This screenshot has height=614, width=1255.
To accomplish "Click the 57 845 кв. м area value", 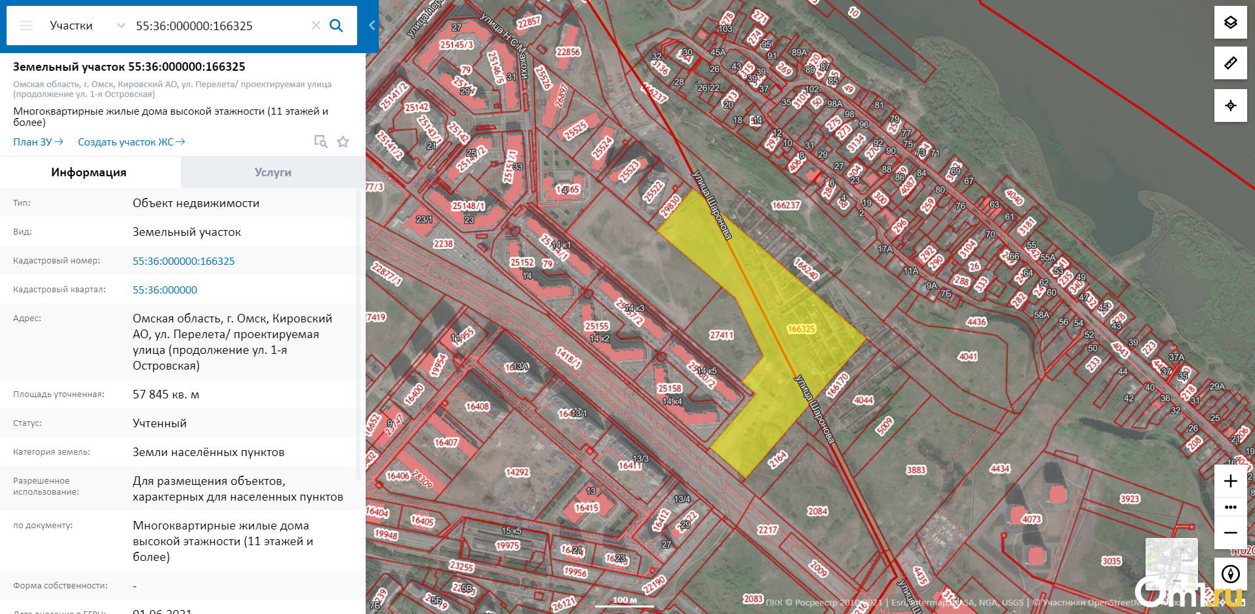I will coord(166,394).
